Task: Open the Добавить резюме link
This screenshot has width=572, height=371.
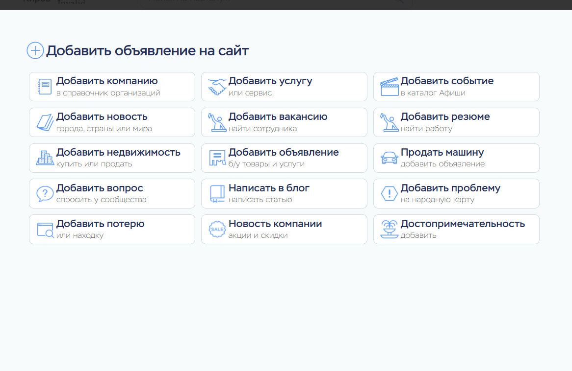Action: pos(445,117)
